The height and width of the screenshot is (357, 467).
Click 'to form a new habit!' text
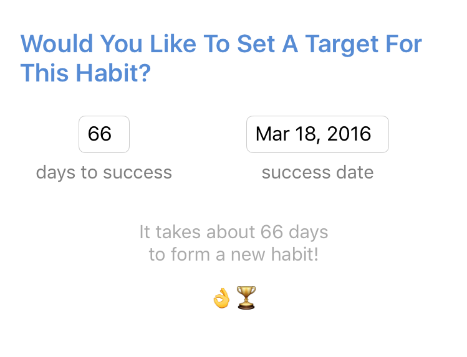pyautogui.click(x=234, y=254)
